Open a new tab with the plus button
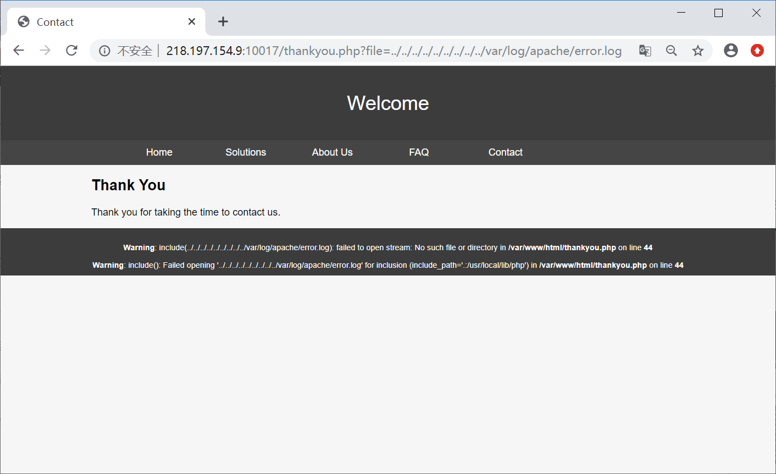Viewport: 776px width, 474px height. (223, 21)
